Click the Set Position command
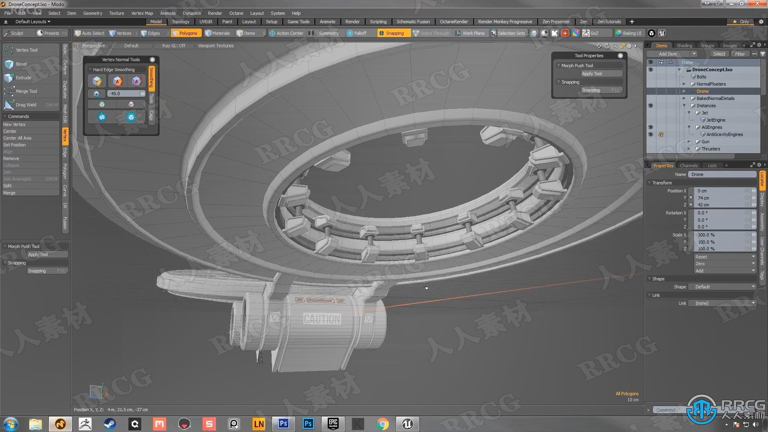The width and height of the screenshot is (768, 432). coord(30,145)
